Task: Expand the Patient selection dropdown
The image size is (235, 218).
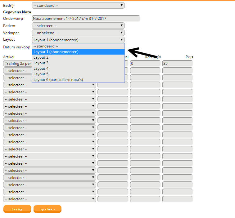Action: coord(78,26)
